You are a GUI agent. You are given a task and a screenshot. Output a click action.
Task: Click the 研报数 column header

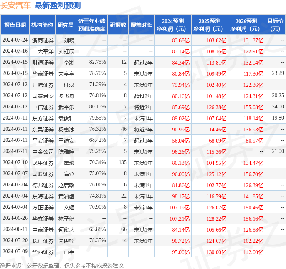point(118,25)
